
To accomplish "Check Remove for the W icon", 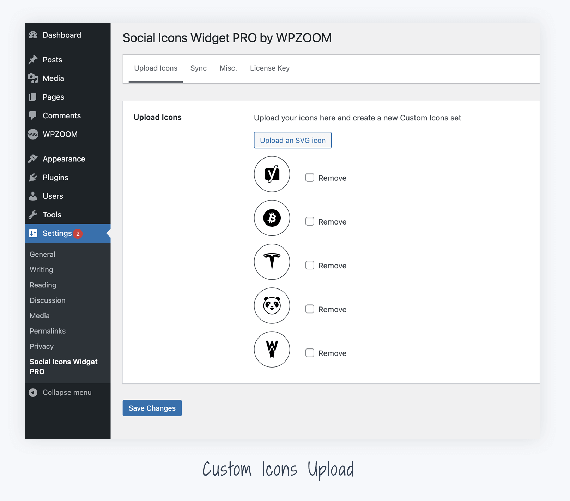I will point(310,353).
